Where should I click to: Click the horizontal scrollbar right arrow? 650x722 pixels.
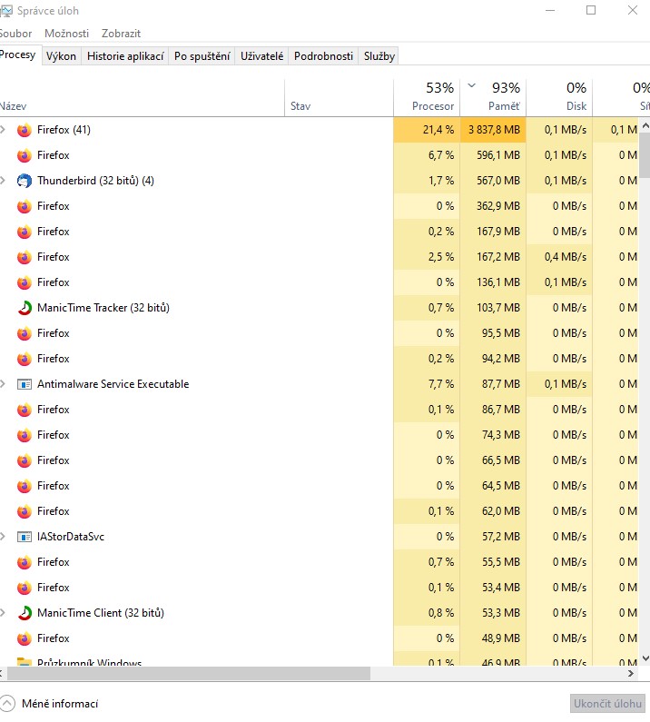point(631,673)
